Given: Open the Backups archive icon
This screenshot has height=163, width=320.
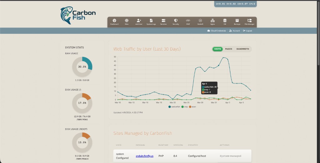Looking at the screenshot, I should 237,20.
